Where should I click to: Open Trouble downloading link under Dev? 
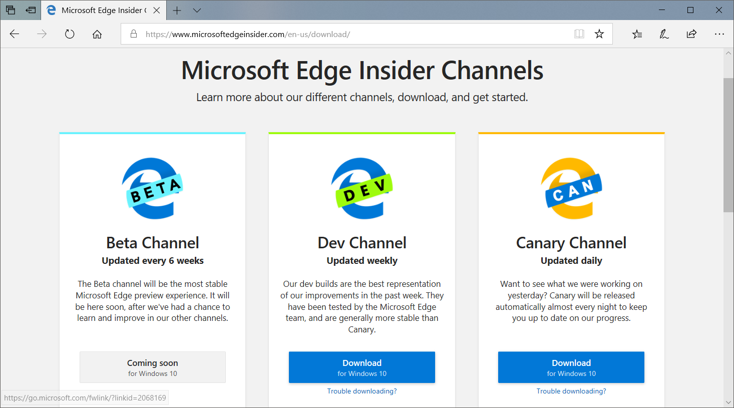(x=362, y=391)
